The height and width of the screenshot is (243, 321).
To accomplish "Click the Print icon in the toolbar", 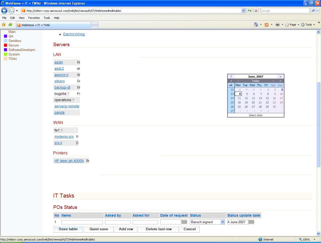I will [277, 25].
